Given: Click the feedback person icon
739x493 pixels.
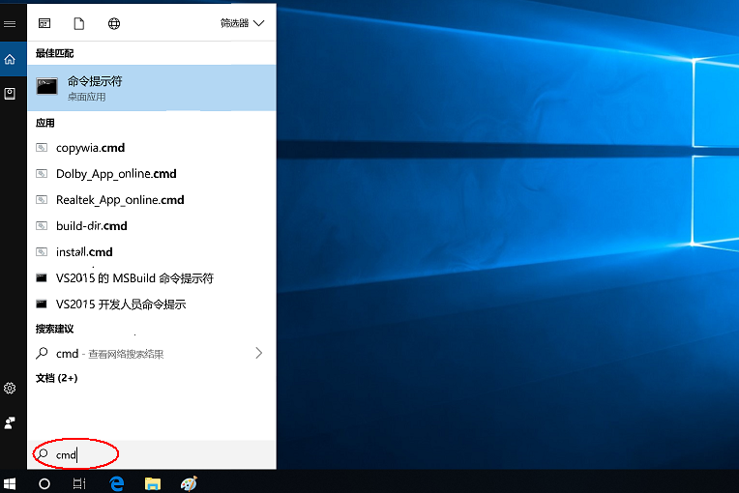Looking at the screenshot, I should [x=10, y=422].
